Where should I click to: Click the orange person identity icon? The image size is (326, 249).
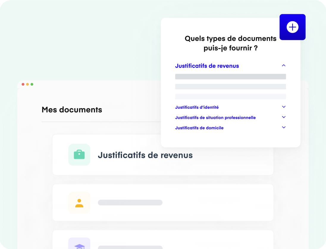coord(79,203)
